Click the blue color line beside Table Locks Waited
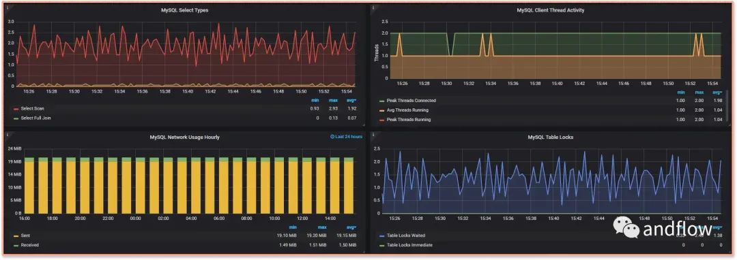737x260 pixels. coord(381,235)
